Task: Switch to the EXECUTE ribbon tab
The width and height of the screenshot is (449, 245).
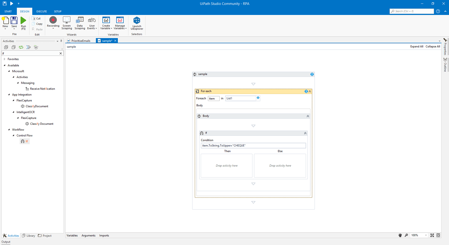Action: tap(42, 11)
